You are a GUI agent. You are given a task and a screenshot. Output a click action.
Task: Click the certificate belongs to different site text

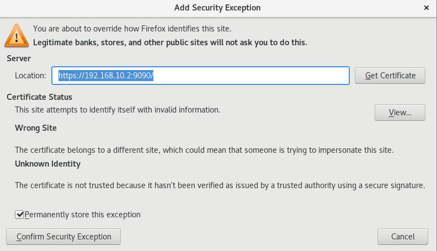point(204,150)
